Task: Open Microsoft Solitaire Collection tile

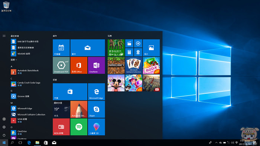Action: coord(134,65)
